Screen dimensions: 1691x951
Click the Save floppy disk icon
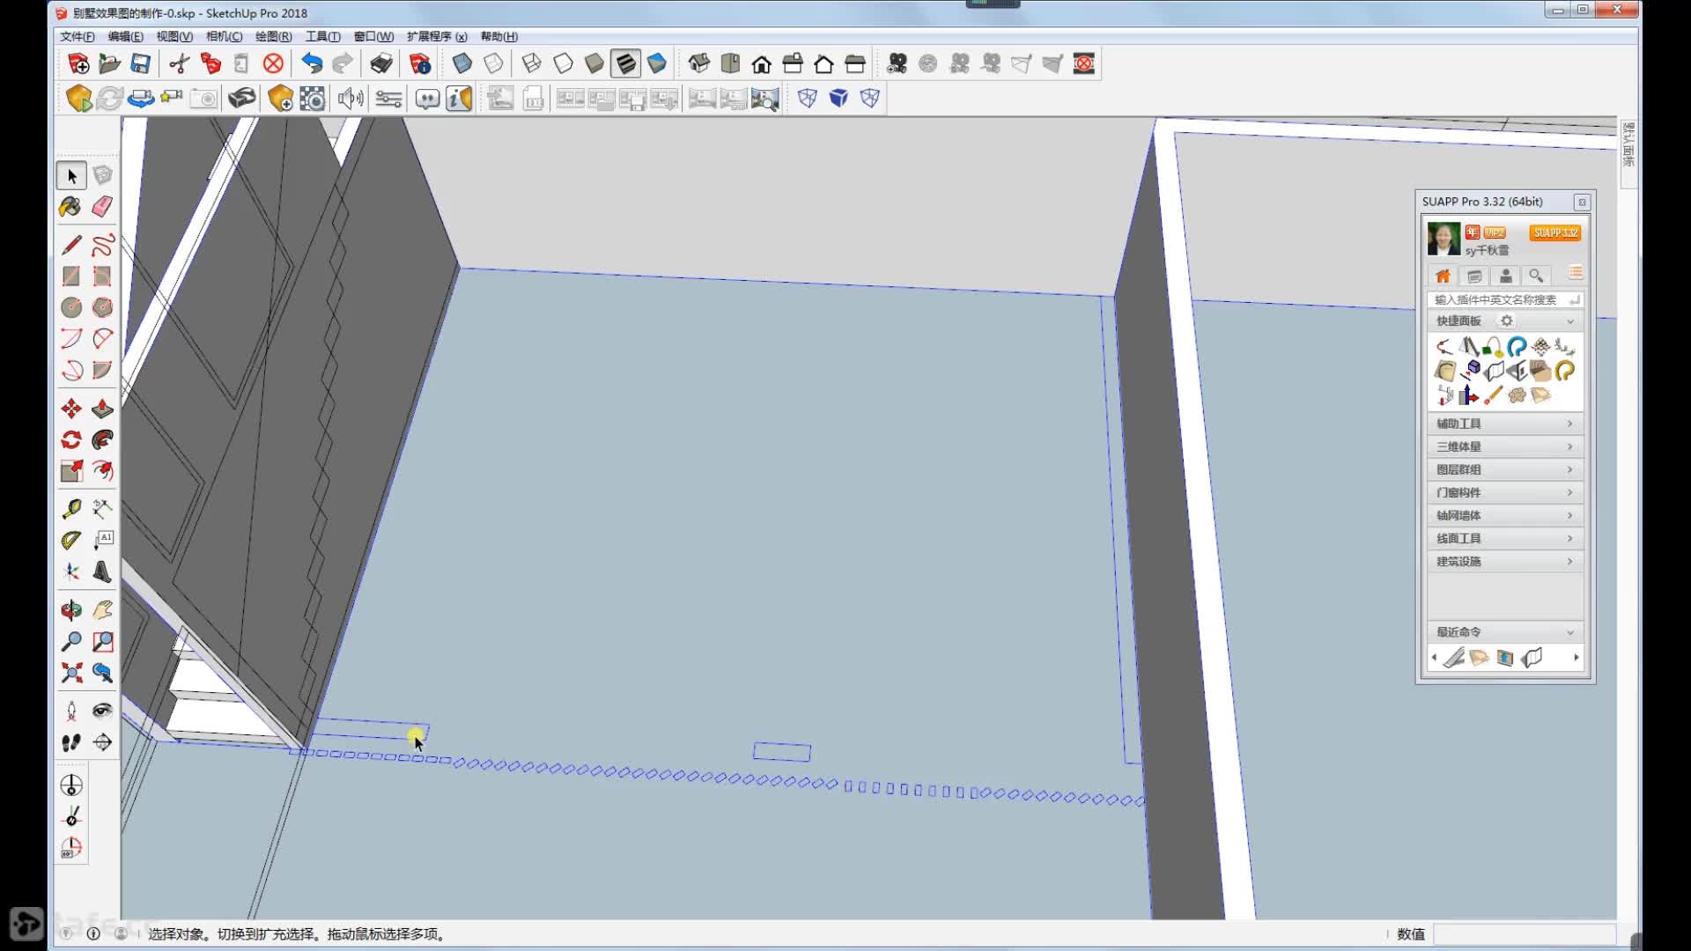[141, 63]
